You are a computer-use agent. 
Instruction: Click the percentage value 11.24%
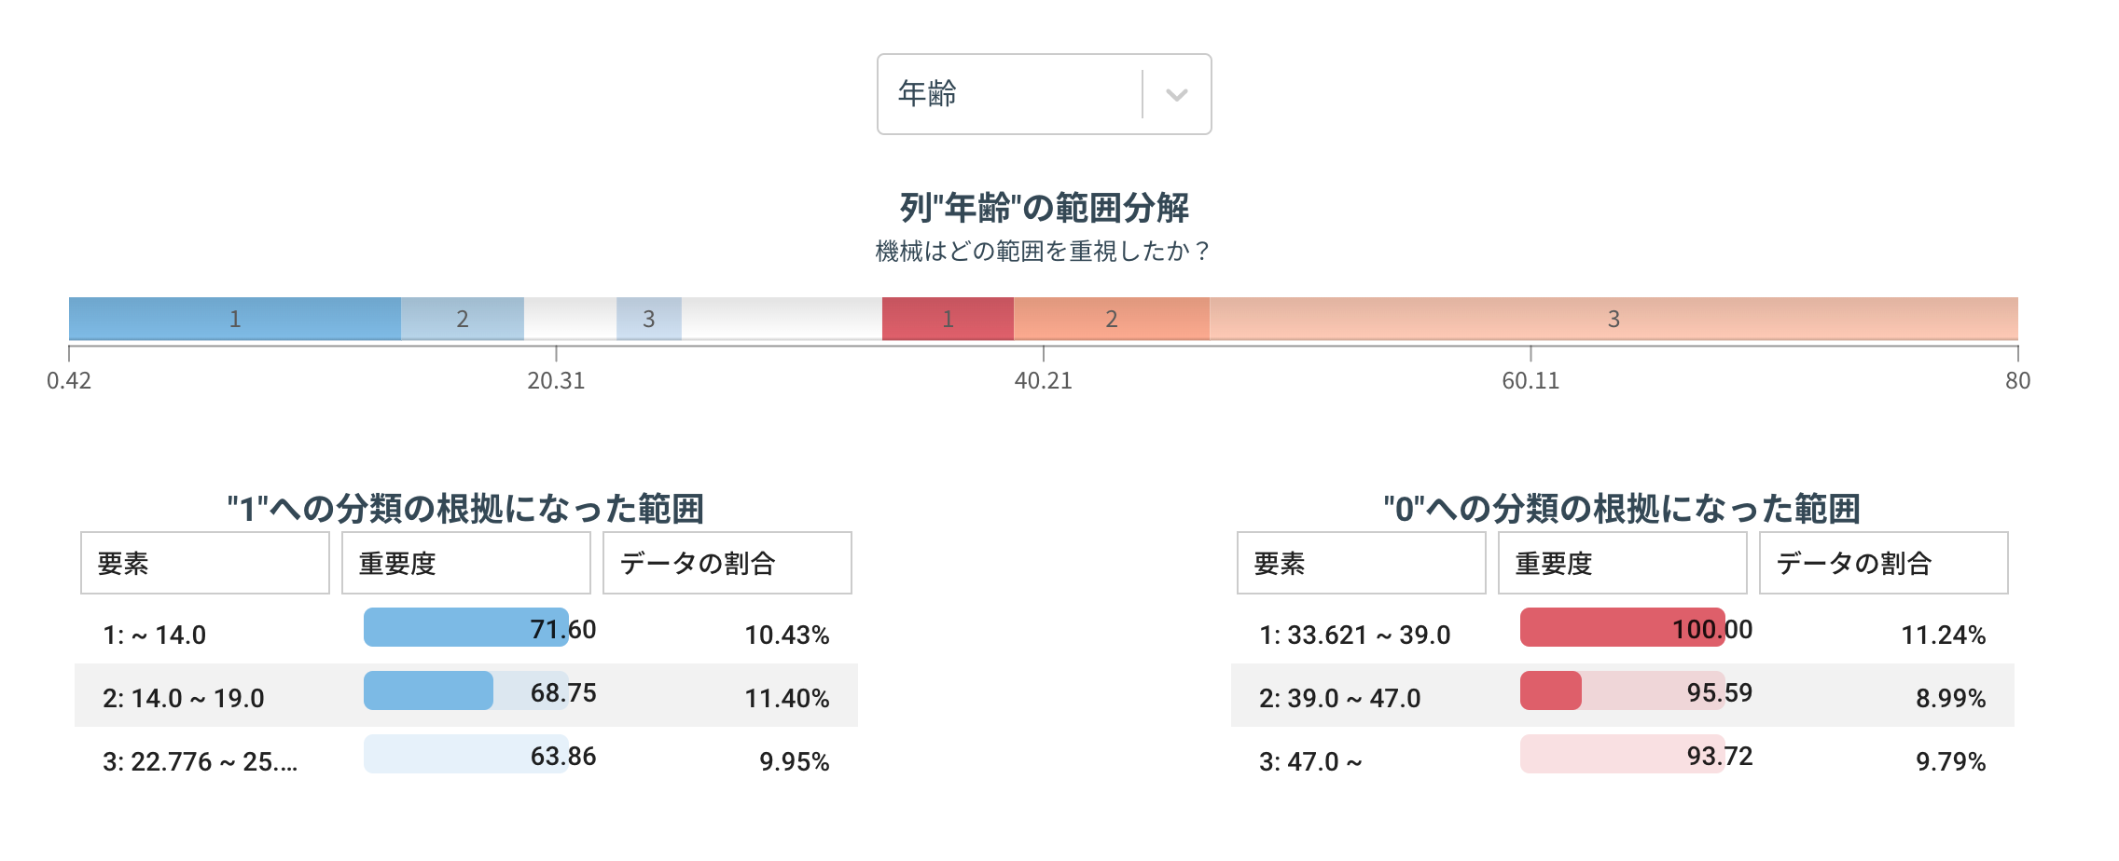(x=1945, y=635)
